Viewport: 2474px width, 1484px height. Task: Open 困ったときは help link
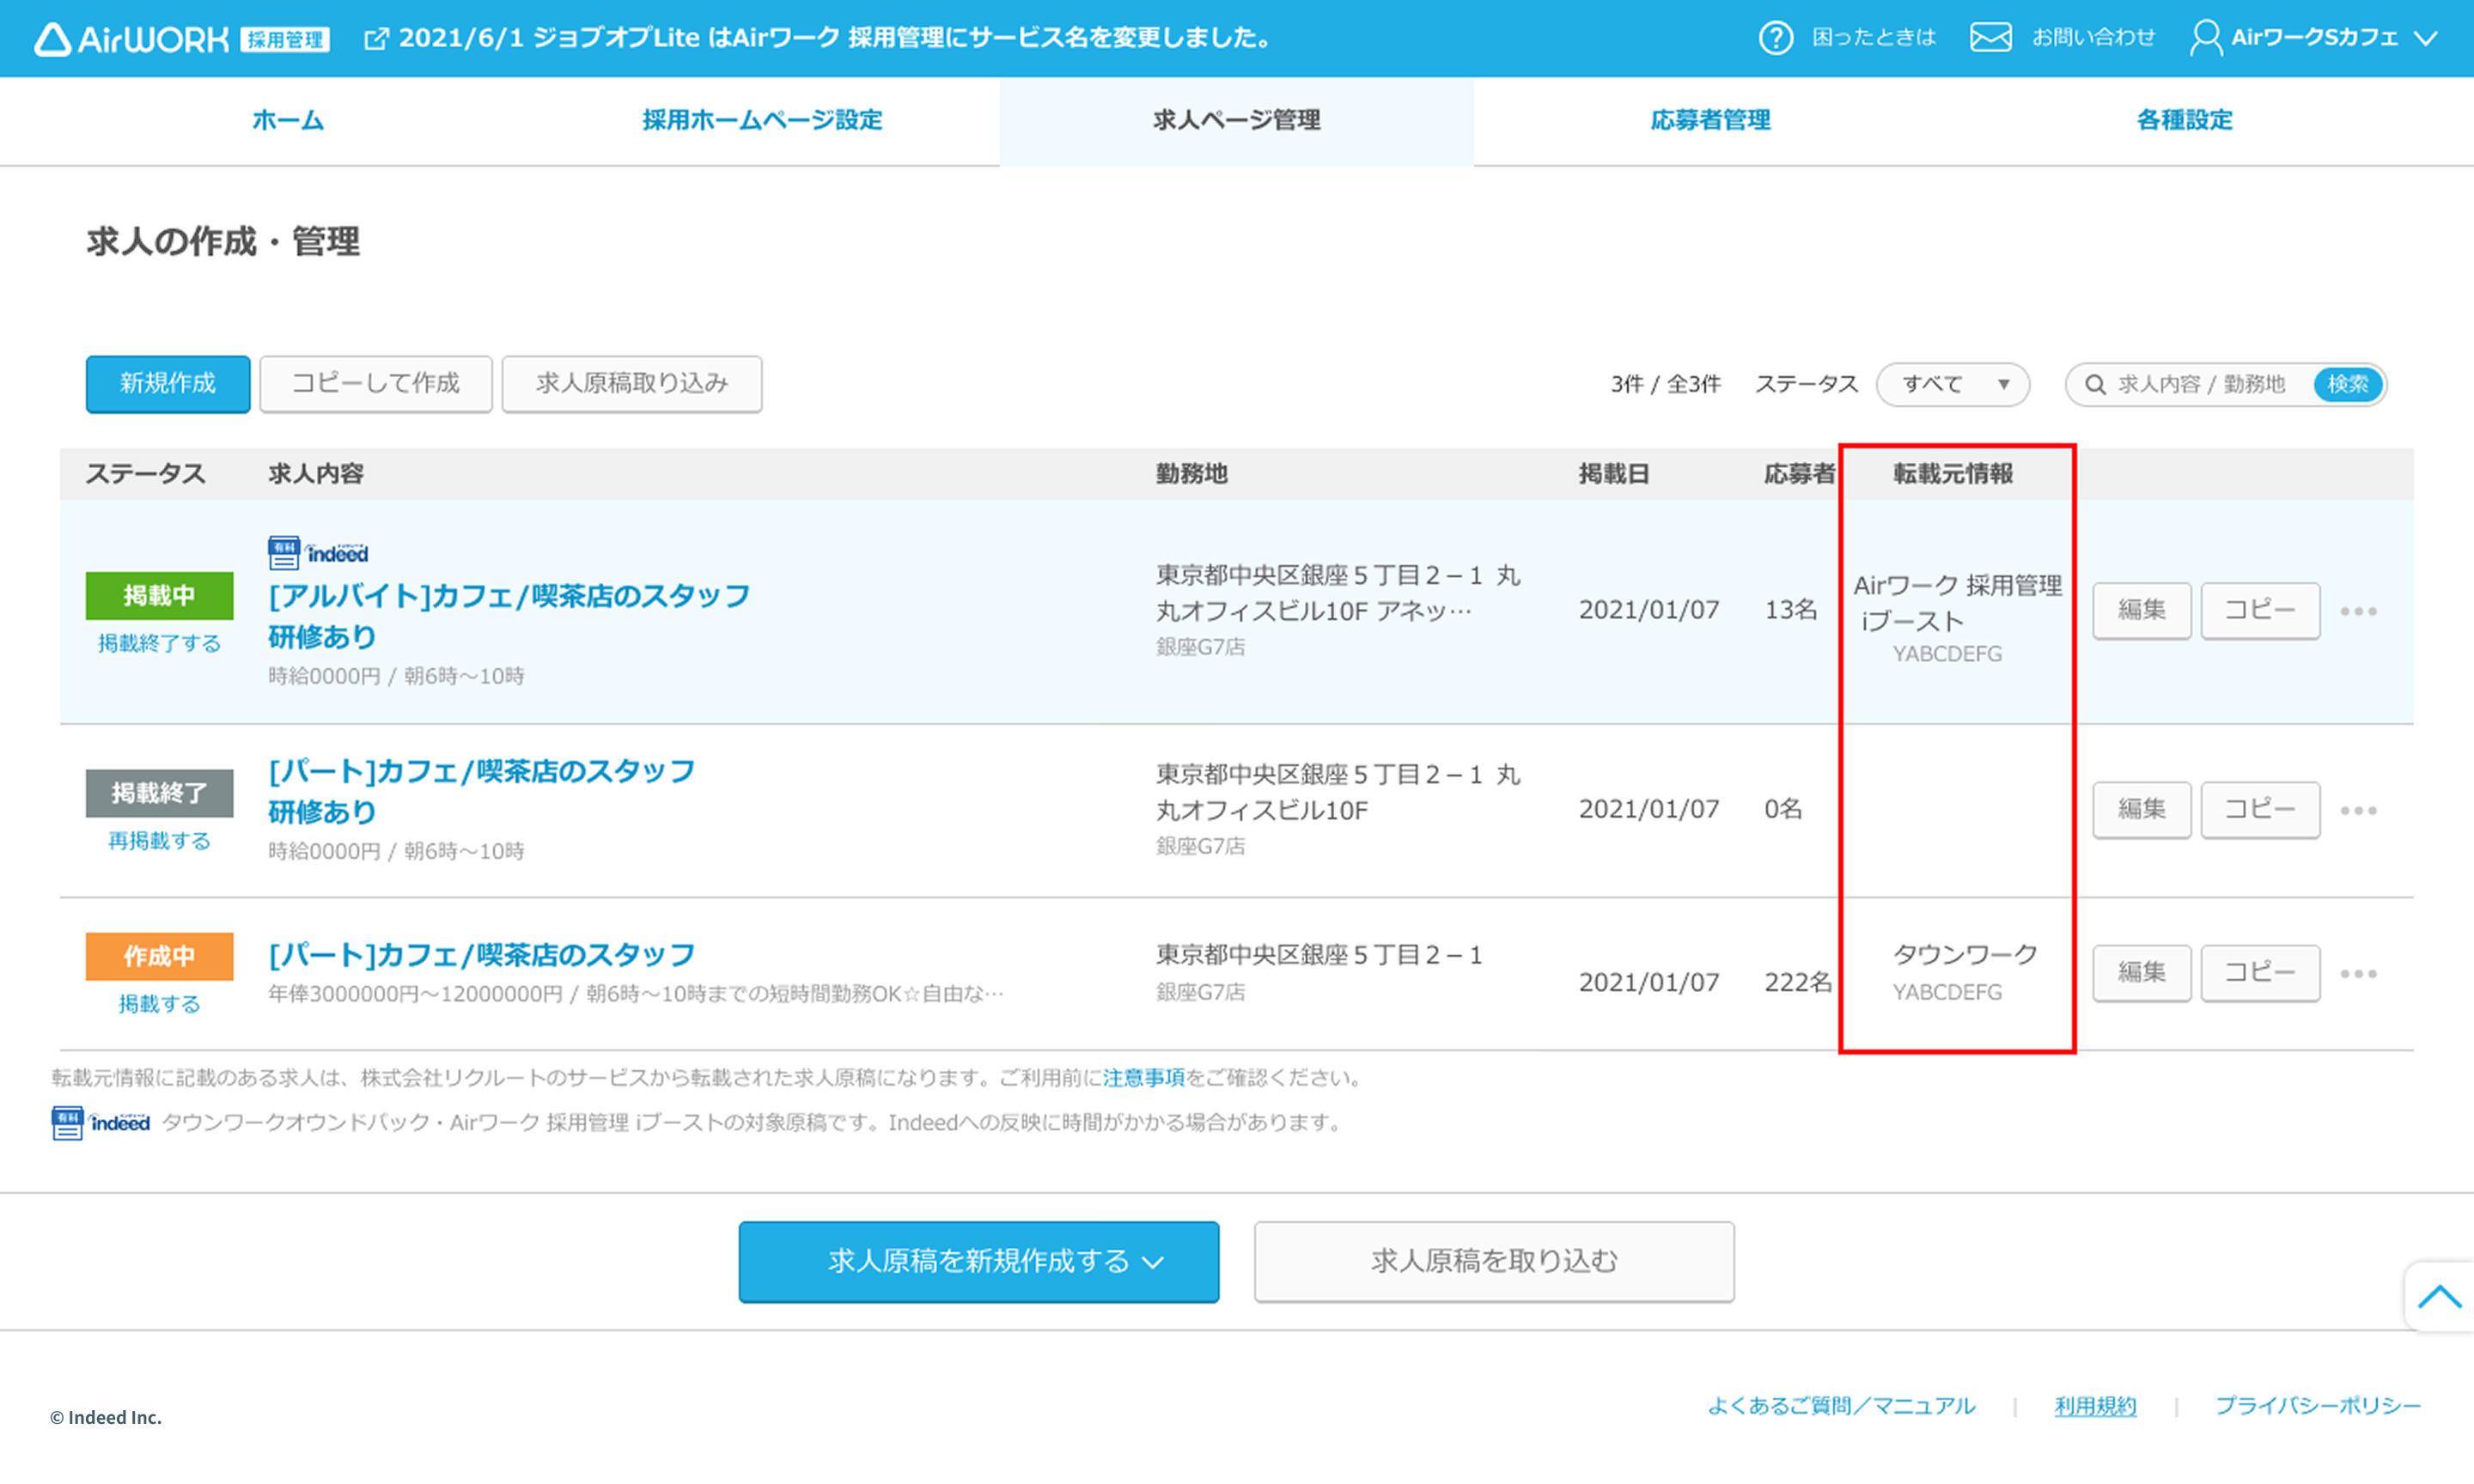(1874, 38)
